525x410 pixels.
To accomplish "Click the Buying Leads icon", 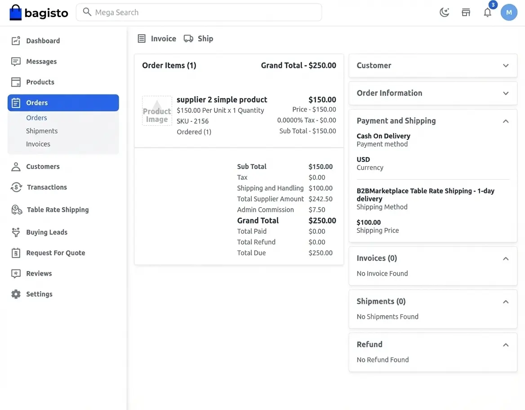I will pos(16,232).
